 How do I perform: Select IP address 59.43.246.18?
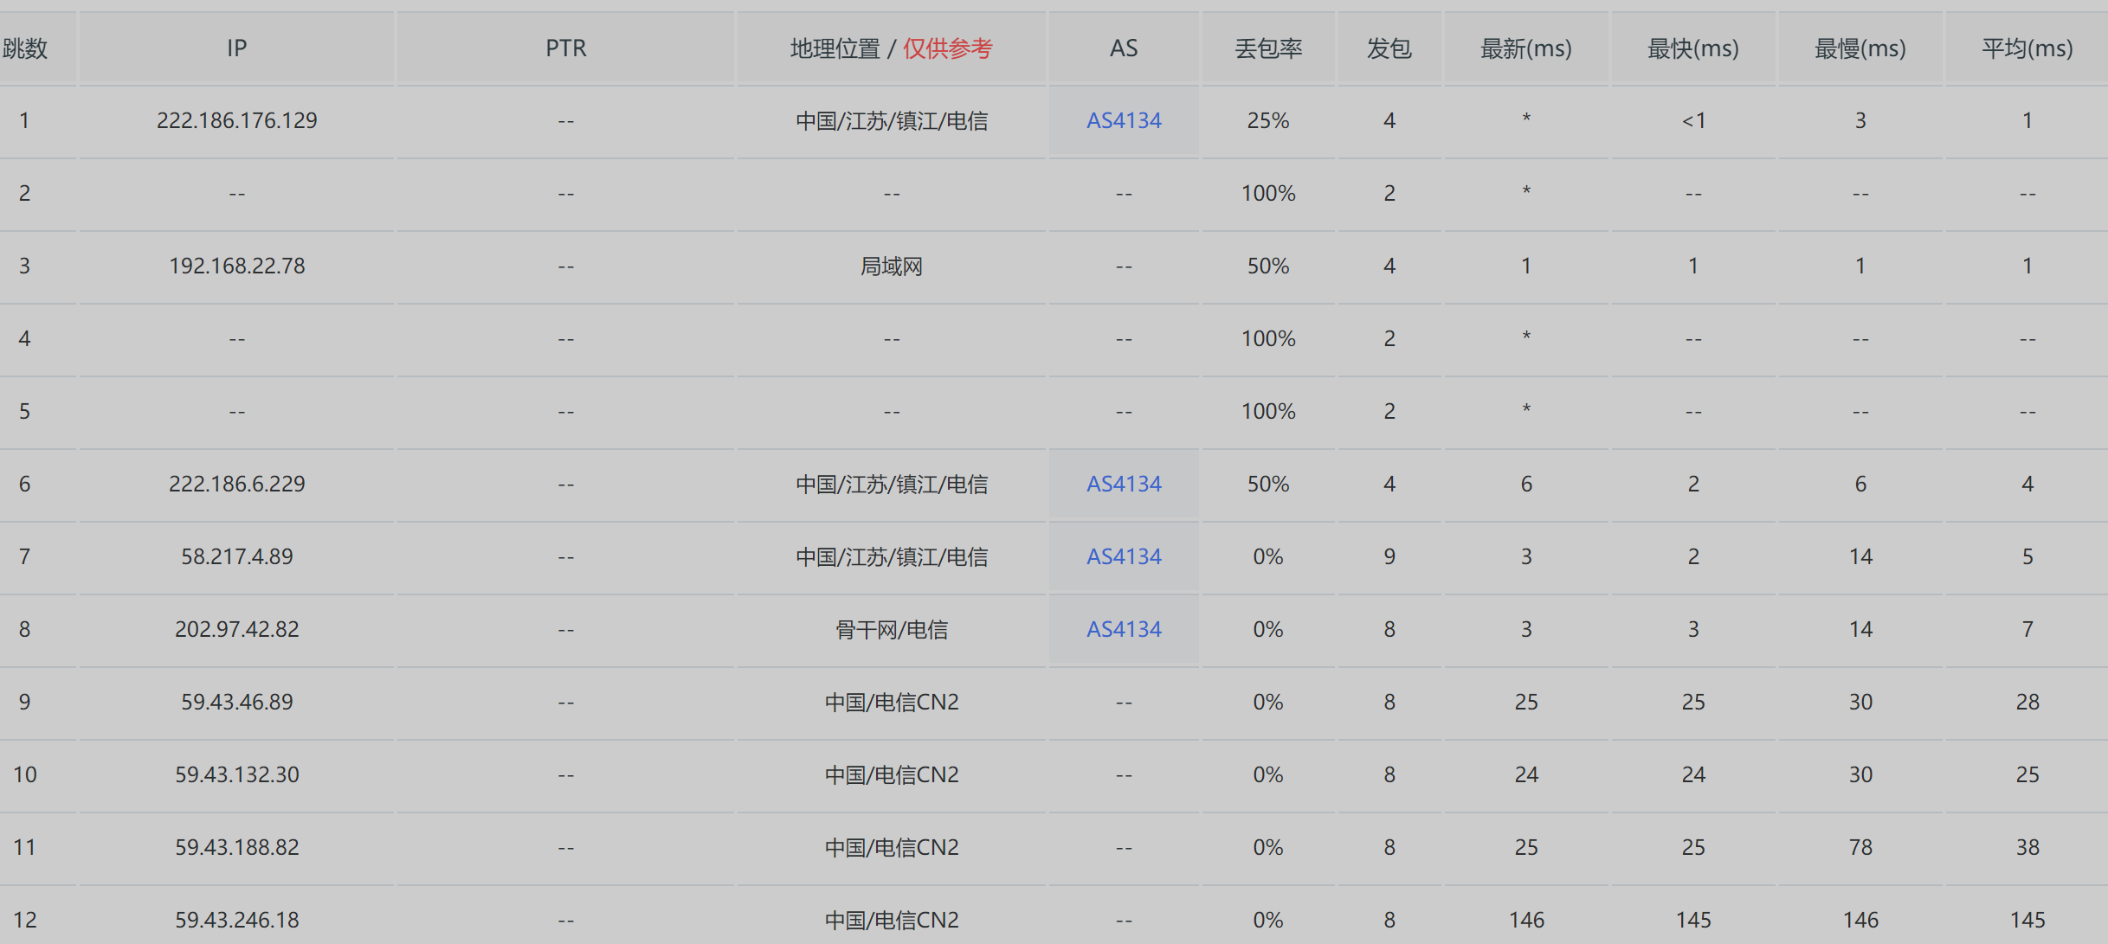coord(236,920)
